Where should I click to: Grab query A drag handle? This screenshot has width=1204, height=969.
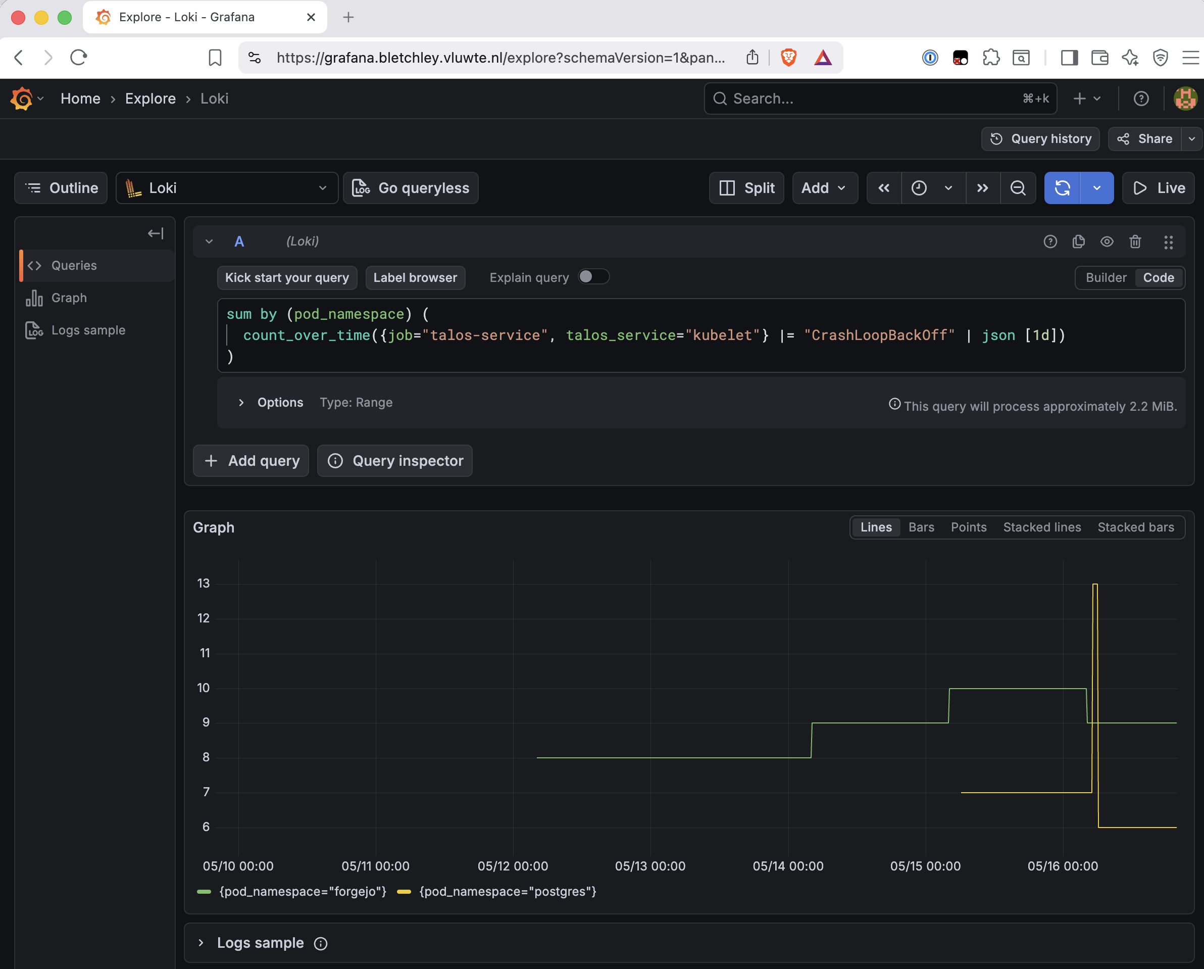1168,242
